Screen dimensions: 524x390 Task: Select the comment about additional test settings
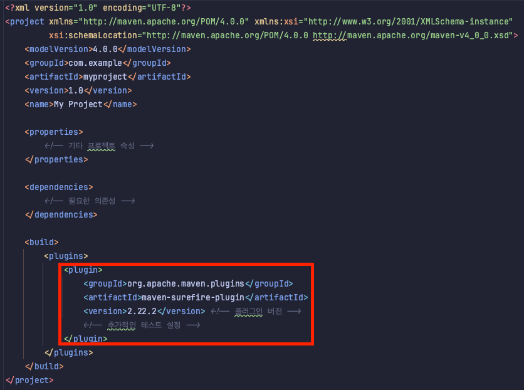[x=143, y=325]
